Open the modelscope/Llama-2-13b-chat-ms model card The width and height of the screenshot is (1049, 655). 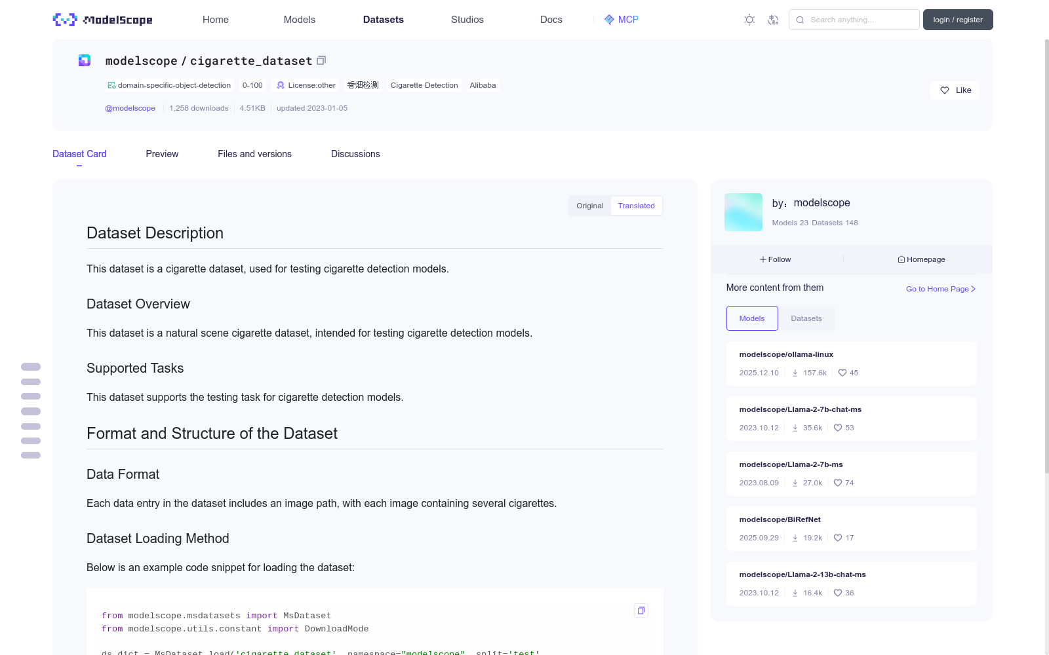pyautogui.click(x=851, y=584)
